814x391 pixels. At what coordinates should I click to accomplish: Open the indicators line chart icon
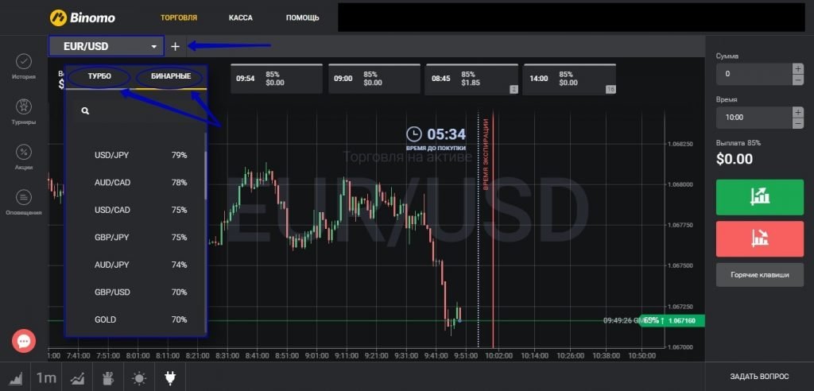(x=78, y=377)
